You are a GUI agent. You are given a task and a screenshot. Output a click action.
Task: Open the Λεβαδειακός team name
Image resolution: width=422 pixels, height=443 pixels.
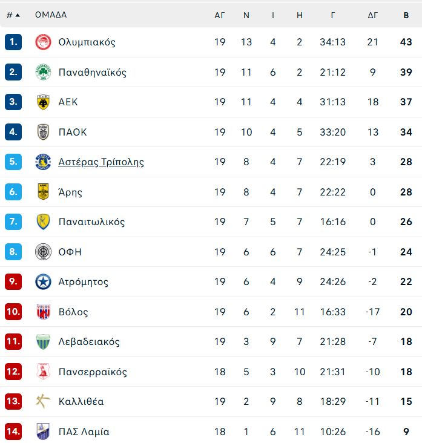[x=89, y=341]
